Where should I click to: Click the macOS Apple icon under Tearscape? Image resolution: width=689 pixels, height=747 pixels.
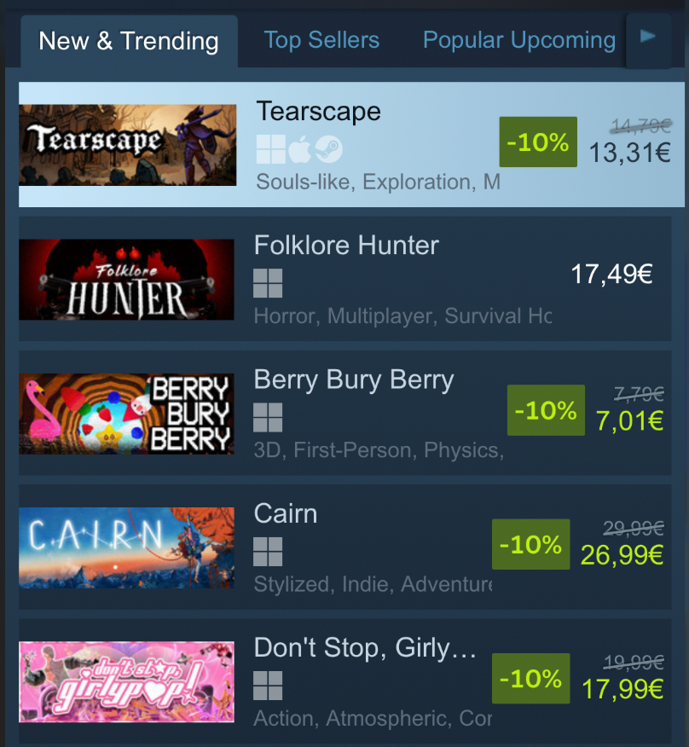point(299,149)
